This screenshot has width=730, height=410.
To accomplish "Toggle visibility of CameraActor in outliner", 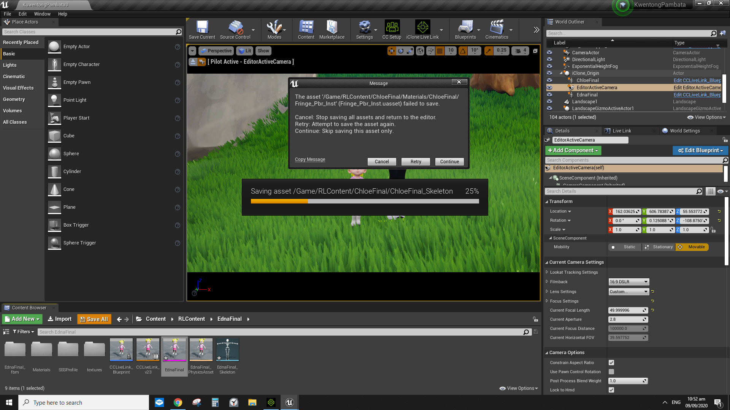I will (x=549, y=52).
